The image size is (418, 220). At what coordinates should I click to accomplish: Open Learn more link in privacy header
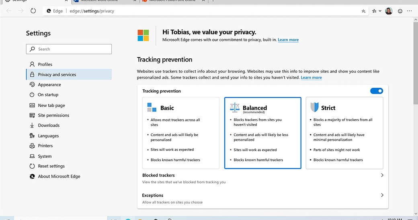288,40
